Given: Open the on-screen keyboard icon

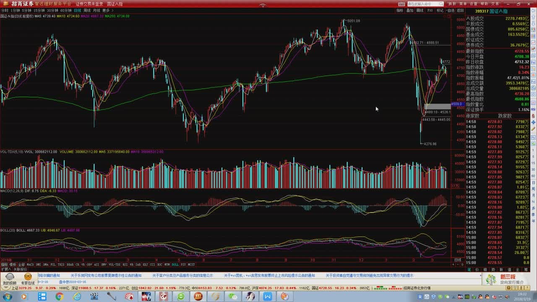Looking at the screenshot, I should coord(401,4).
